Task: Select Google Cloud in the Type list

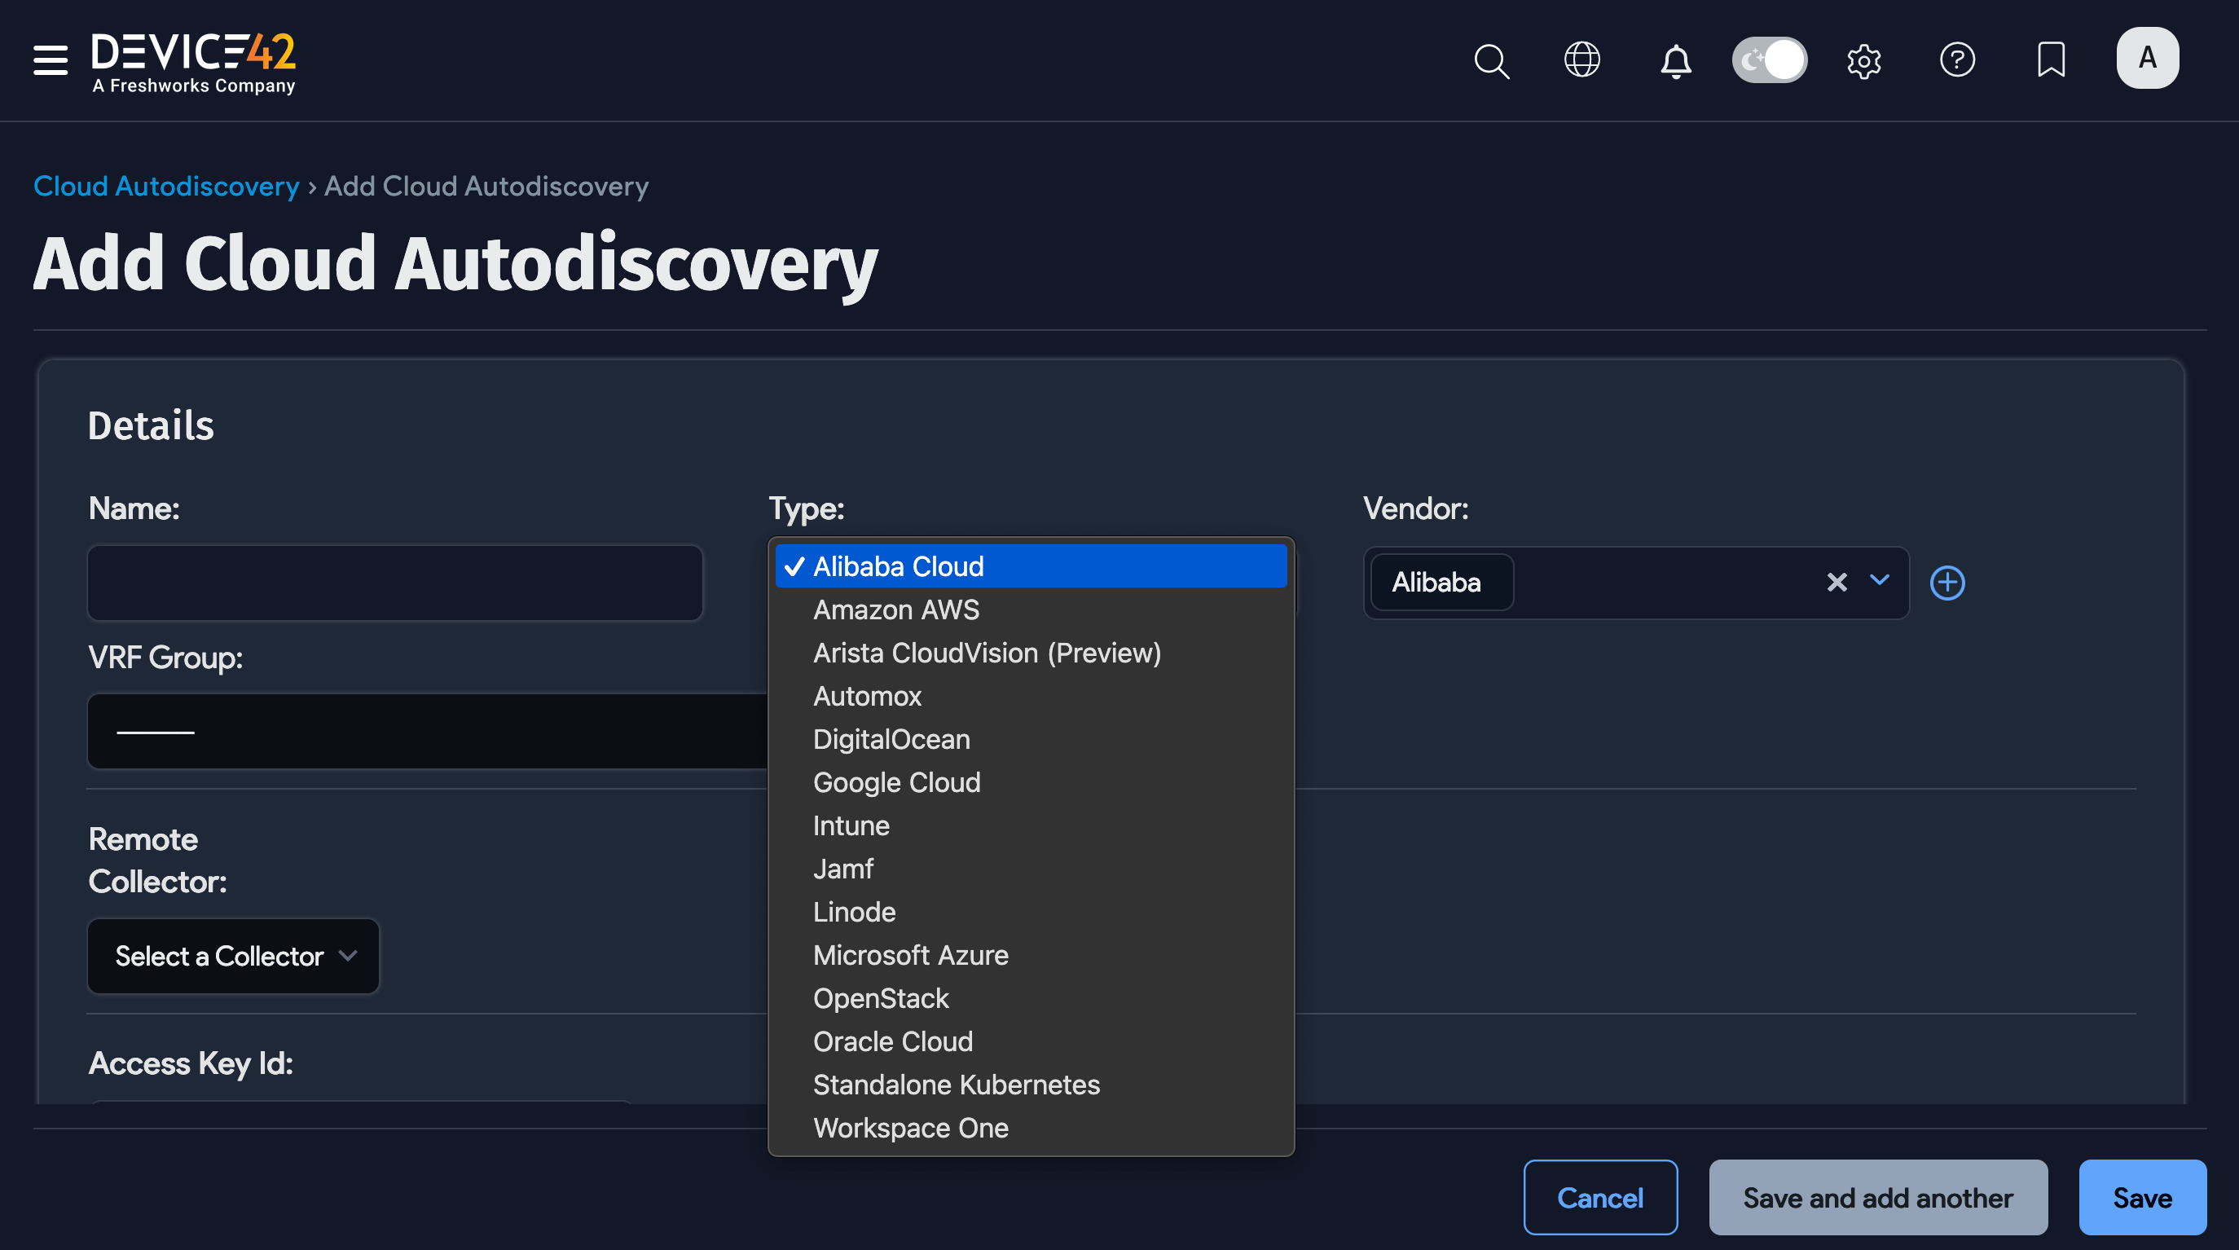Action: pyautogui.click(x=896, y=782)
